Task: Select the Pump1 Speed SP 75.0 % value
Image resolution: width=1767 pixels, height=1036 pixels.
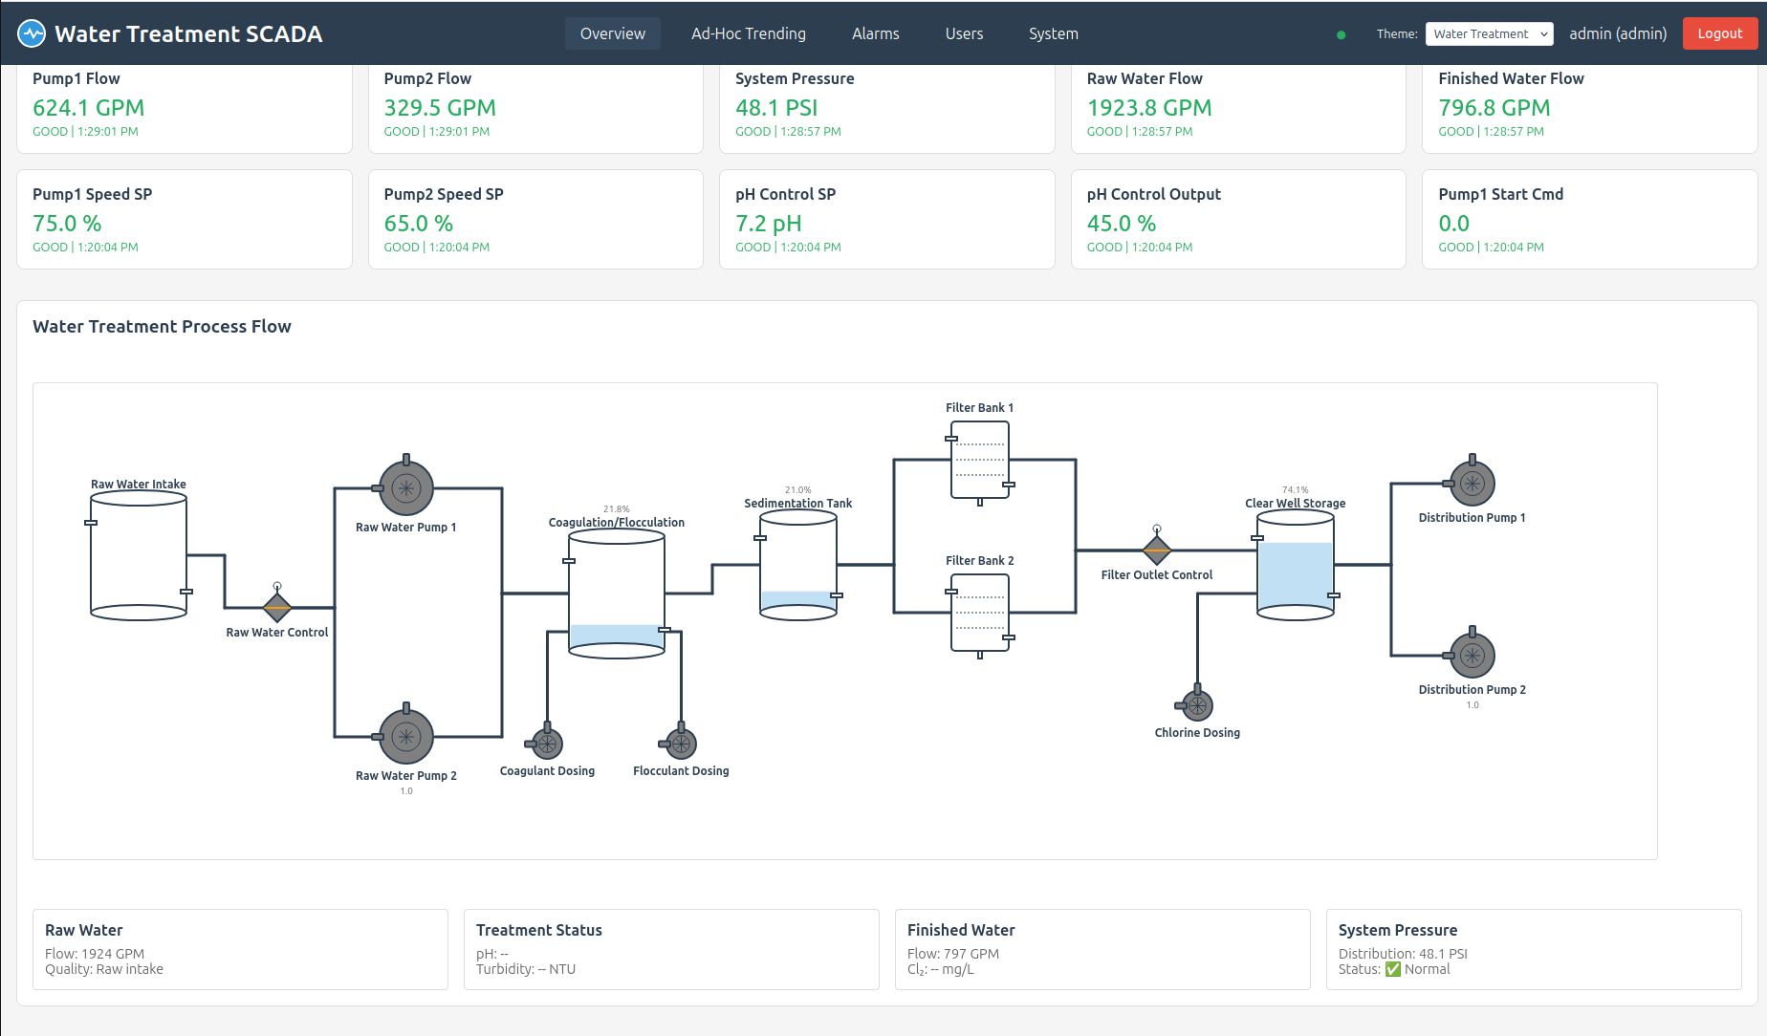Action: [x=67, y=224]
